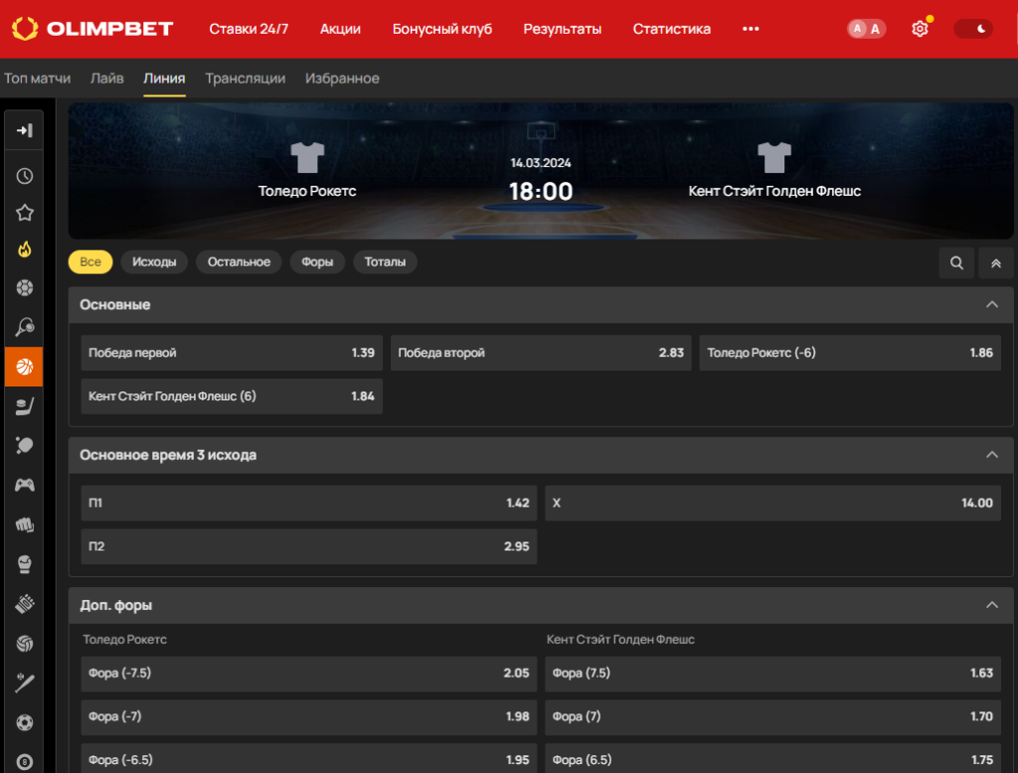
Task: Collapse the Основные section
Action: 991,304
